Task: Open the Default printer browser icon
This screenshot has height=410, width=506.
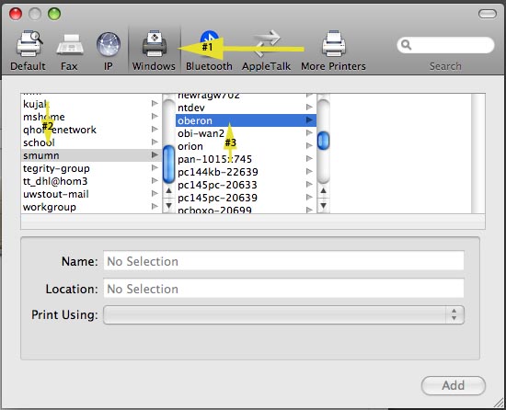Action: tap(29, 44)
